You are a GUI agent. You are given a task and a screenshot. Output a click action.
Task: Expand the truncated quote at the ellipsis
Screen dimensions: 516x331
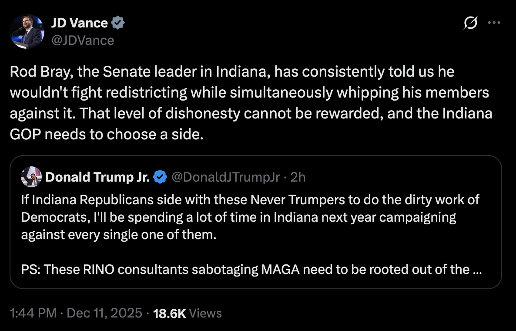[x=476, y=269]
